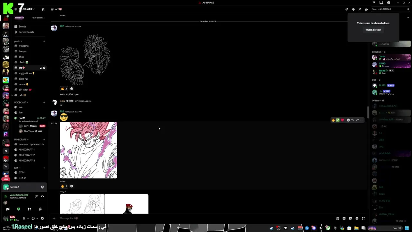Add a channel to the GTA category
This screenshot has width=412, height=232.
44,168
